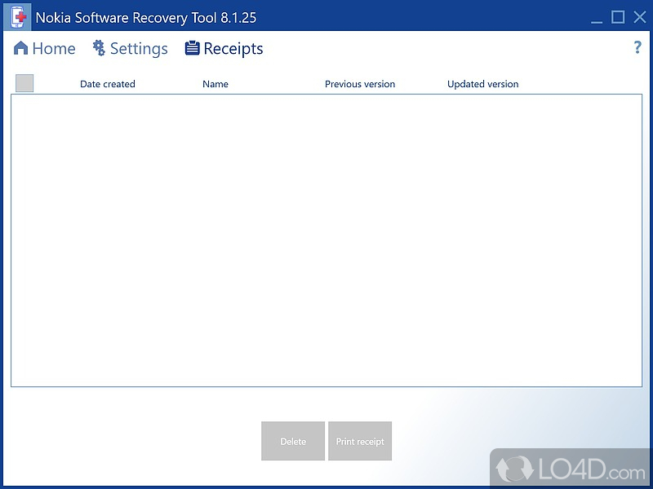
Task: Click the Print receipt button
Action: 360,441
